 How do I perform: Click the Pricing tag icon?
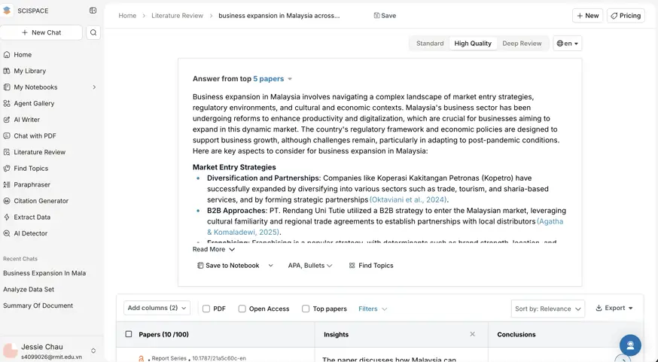tap(614, 16)
